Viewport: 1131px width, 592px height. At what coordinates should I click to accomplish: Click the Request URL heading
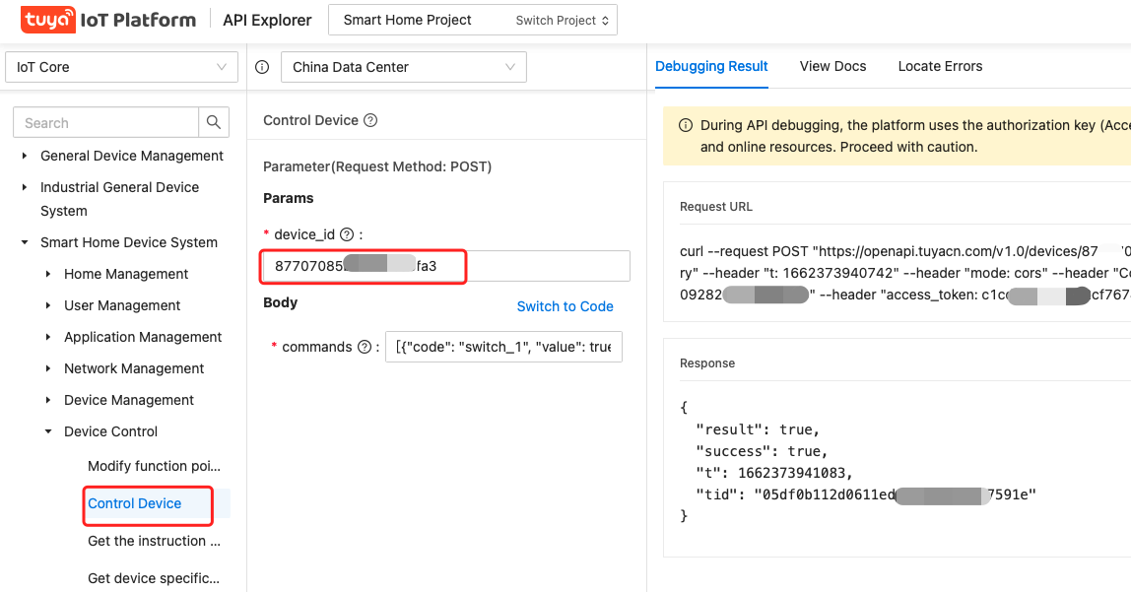(x=716, y=207)
